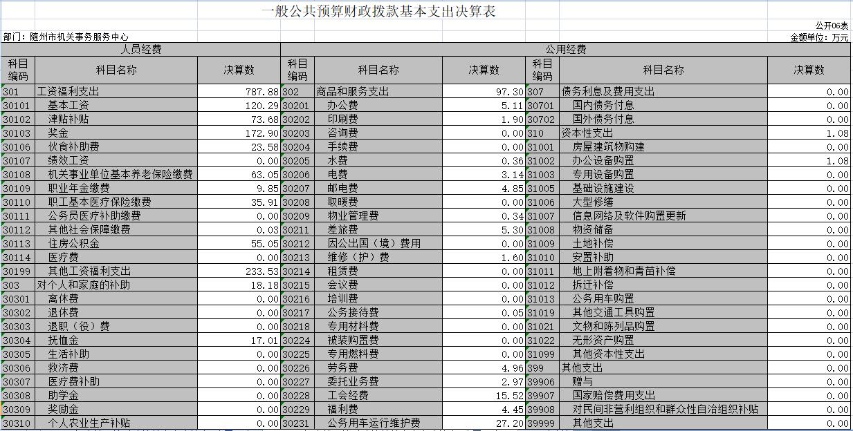This screenshot has width=853, height=431.
Task: Select the 工资福利支出 cell
Action: coord(68,92)
